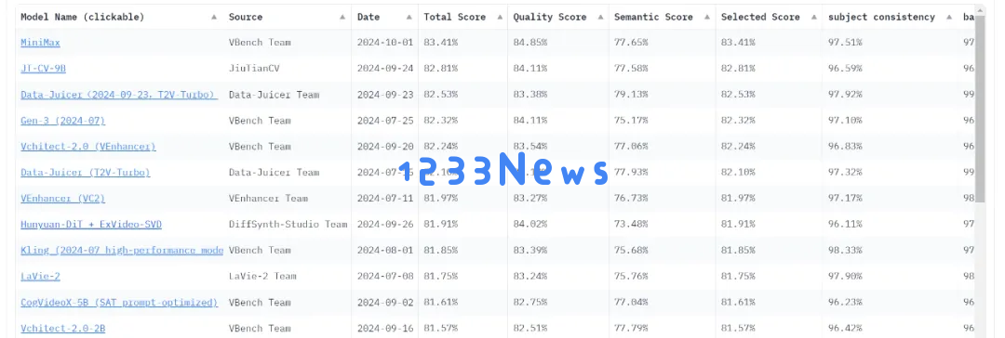
Task: Open the MiniMax model link
Action: coord(40,43)
